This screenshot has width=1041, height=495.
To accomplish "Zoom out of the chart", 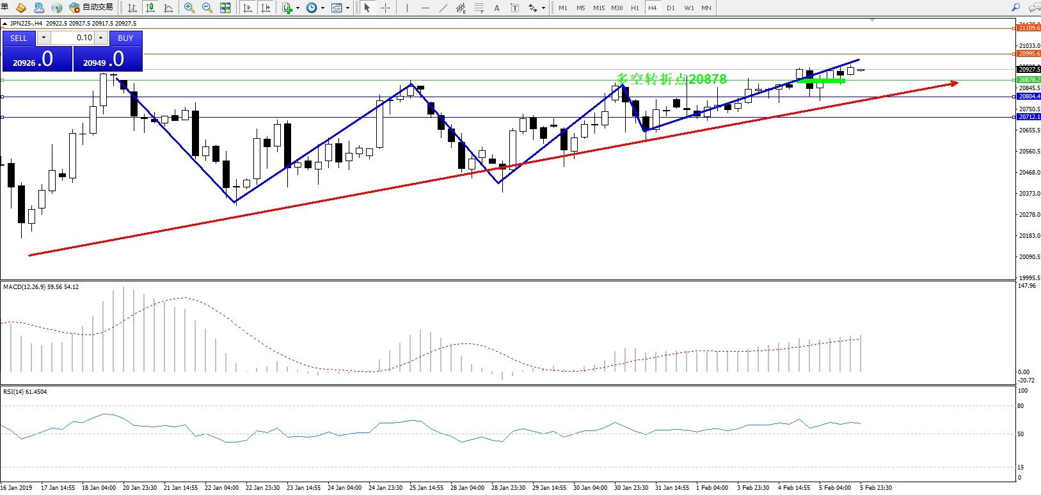I will [207, 8].
